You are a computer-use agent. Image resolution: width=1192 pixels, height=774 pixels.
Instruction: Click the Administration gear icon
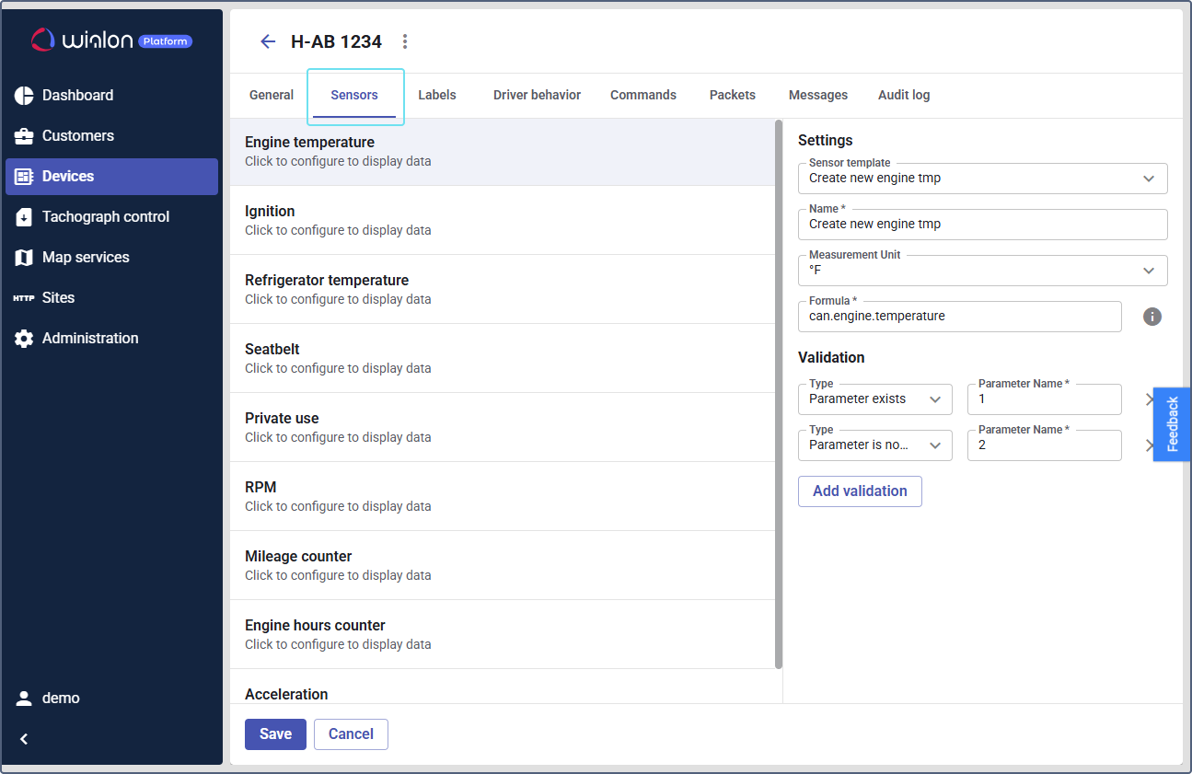[24, 339]
